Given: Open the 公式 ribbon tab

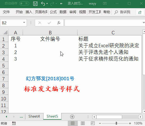Looking at the screenshot, I should tap(53, 12).
